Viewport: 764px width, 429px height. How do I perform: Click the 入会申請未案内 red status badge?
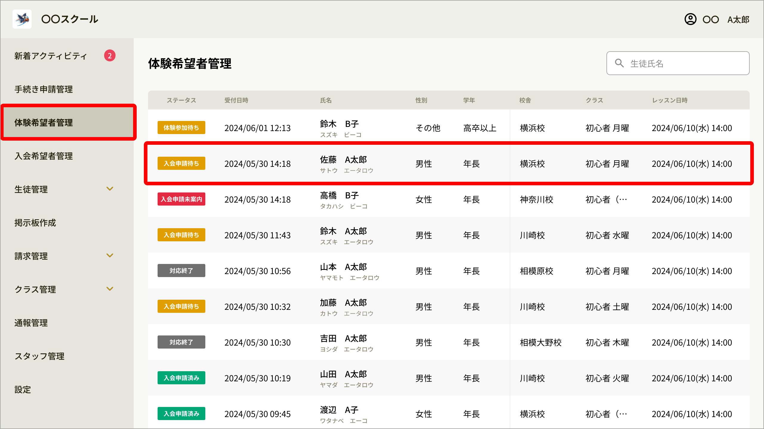pyautogui.click(x=181, y=199)
